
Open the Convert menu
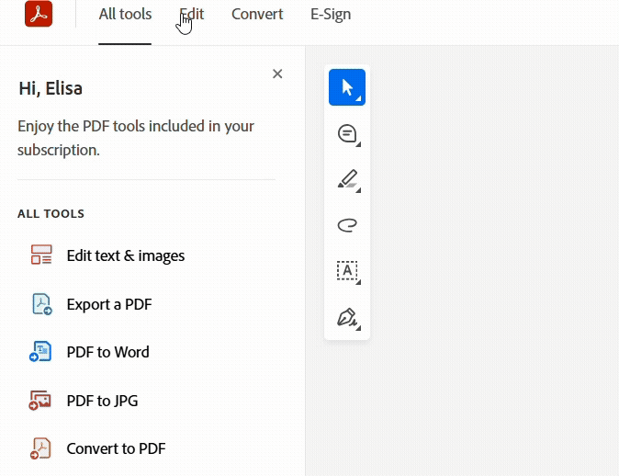coord(257,14)
